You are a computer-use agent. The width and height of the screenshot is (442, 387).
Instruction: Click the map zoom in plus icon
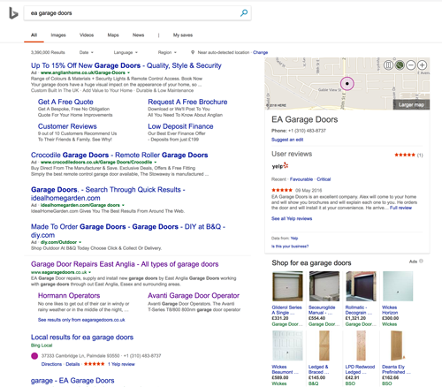pos(422,64)
